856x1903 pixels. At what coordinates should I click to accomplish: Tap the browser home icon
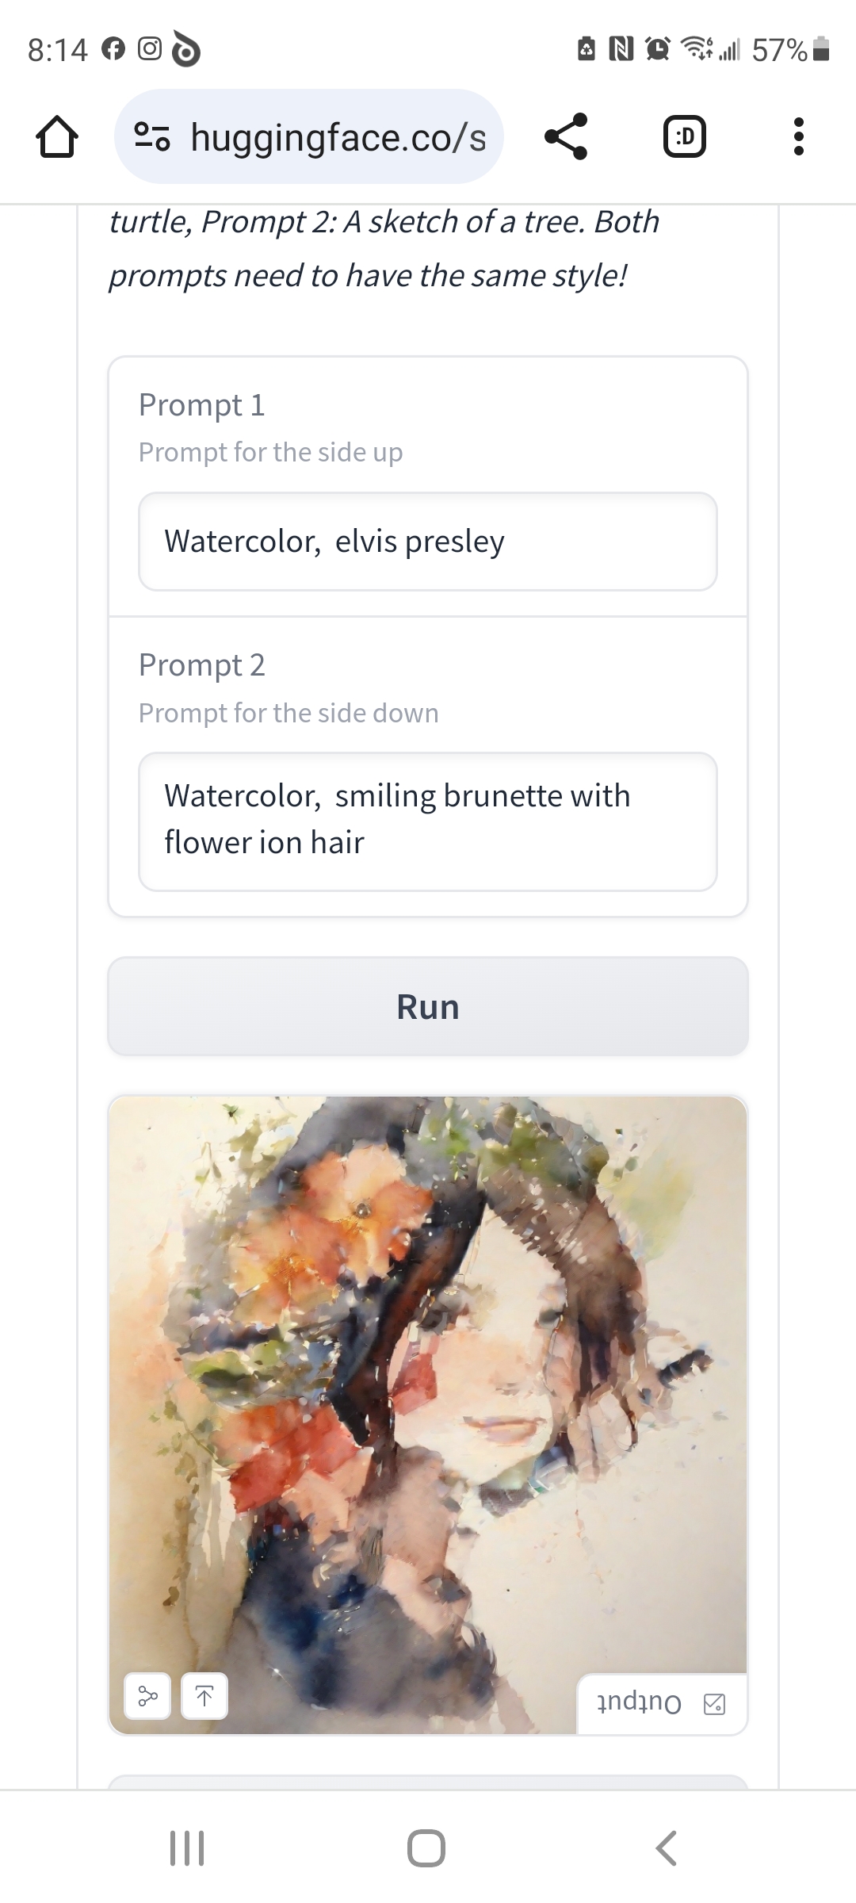(57, 137)
